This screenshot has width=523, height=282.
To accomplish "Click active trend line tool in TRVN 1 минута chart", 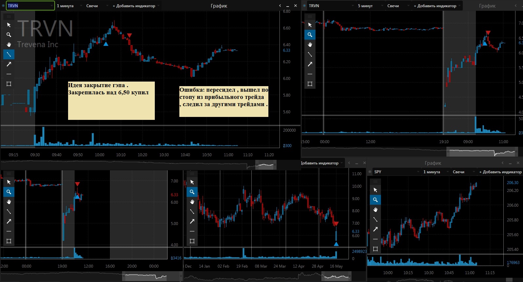I will [x=9, y=54].
